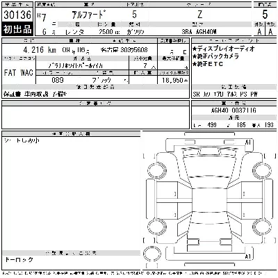Click the interior color ブラック

point(101,80)
